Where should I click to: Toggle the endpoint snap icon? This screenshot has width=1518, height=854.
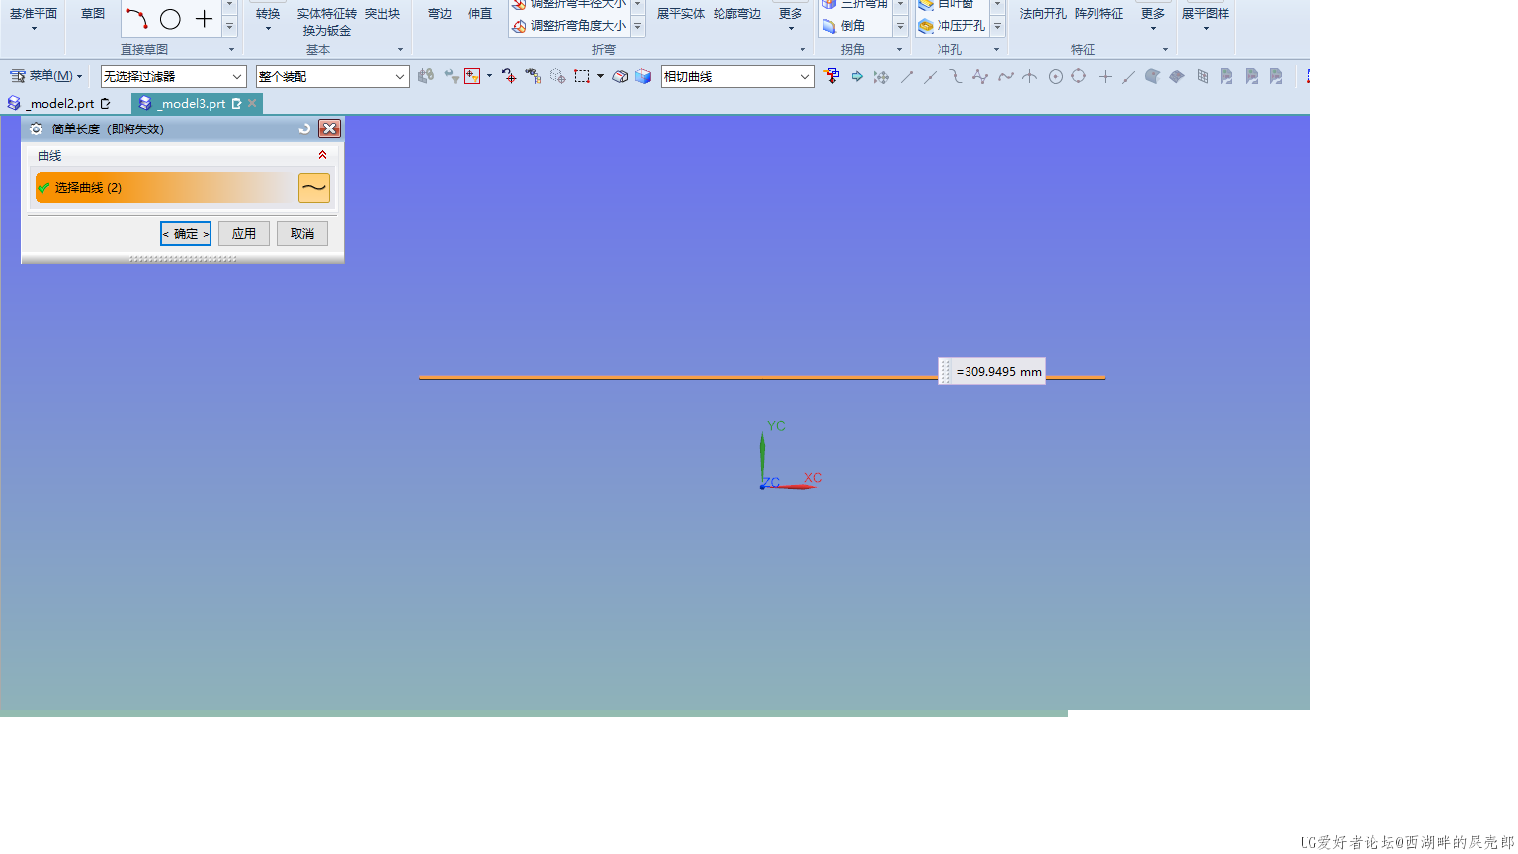point(907,76)
